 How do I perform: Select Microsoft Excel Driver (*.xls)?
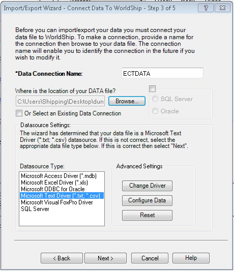coord(54,183)
